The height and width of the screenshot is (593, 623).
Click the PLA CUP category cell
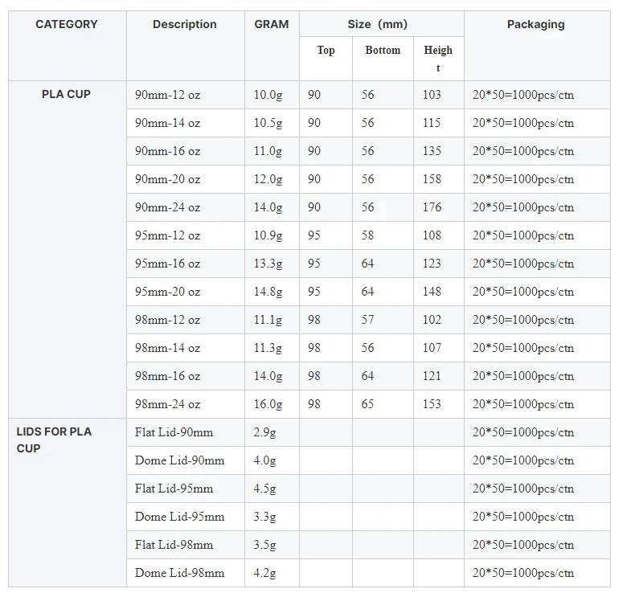pyautogui.click(x=67, y=94)
